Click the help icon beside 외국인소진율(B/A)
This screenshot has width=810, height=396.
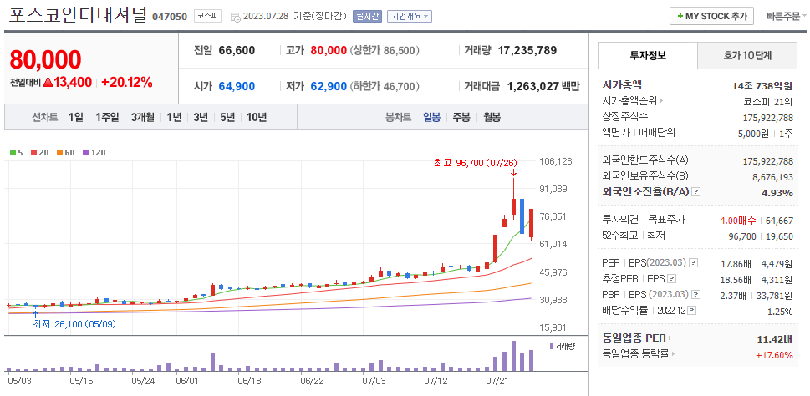[696, 192]
